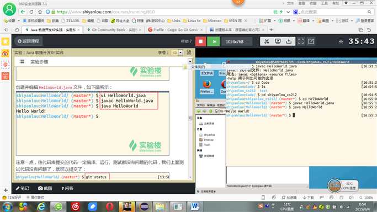
Task: Click the download icon in lab toolbar
Action: 289,41
